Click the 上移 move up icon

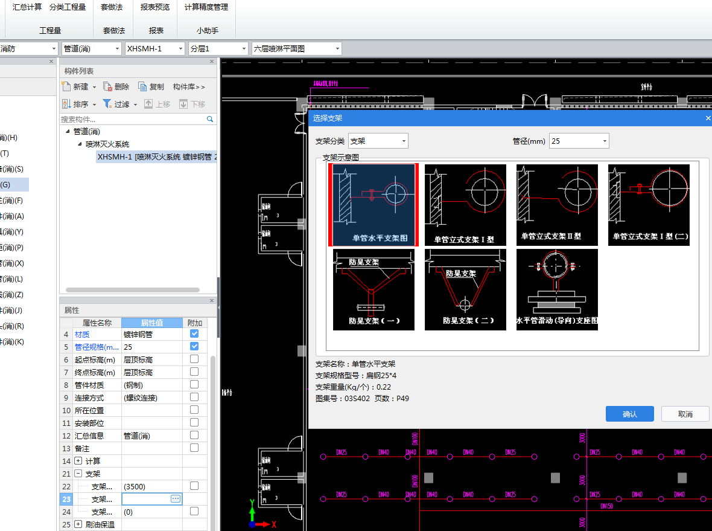point(148,104)
